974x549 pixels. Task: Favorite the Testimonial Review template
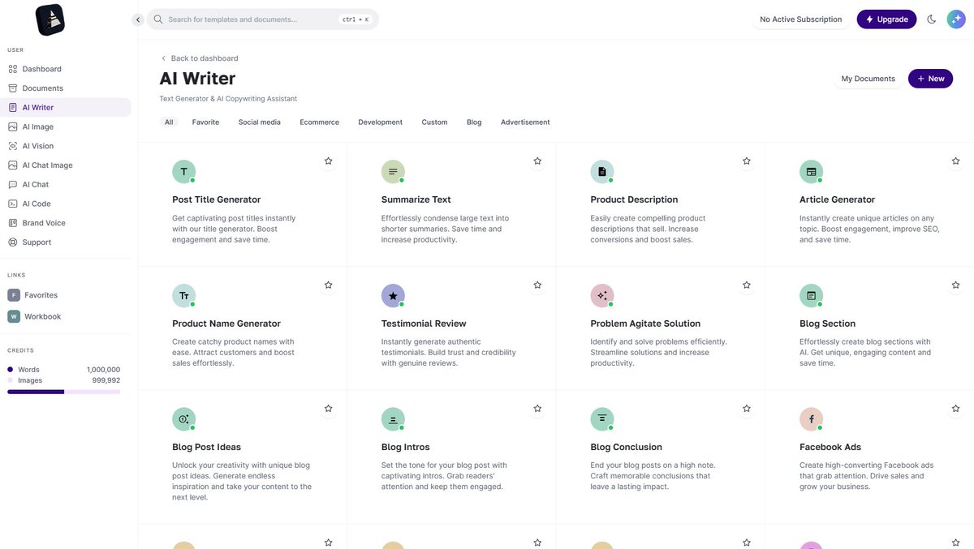pos(537,285)
